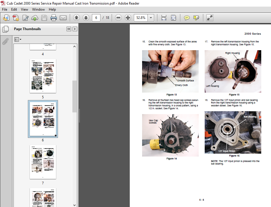Click the thumbnail label '7'
Viewport: 271px width, 207px height.
[x=43, y=183]
